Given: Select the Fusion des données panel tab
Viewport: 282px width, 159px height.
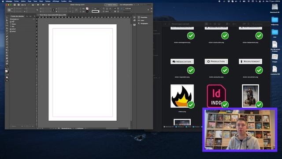Looking at the screenshot, I should 17,16.
